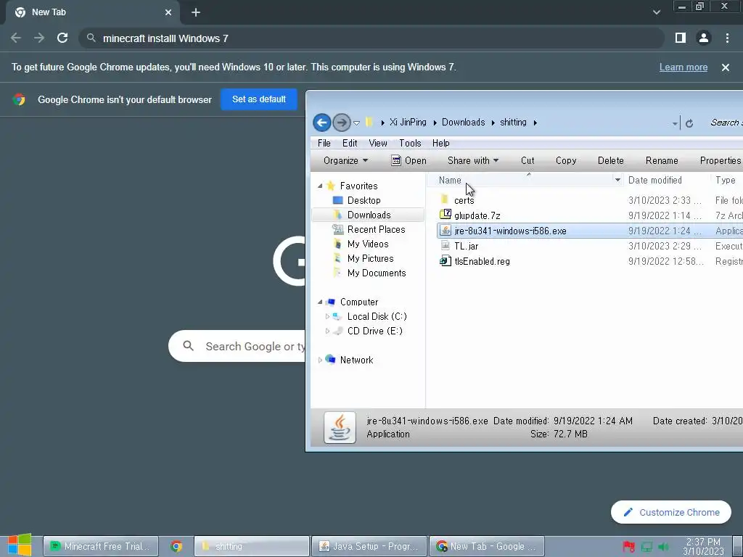The width and height of the screenshot is (743, 557).
Task: Open Chrome three-dot menu
Action: [727, 38]
